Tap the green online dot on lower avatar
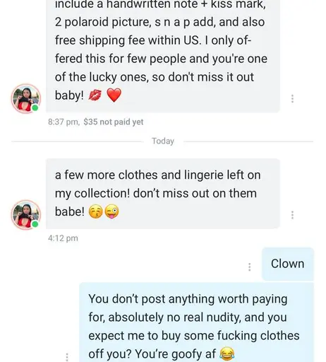The image size is (326, 362). click(x=35, y=224)
